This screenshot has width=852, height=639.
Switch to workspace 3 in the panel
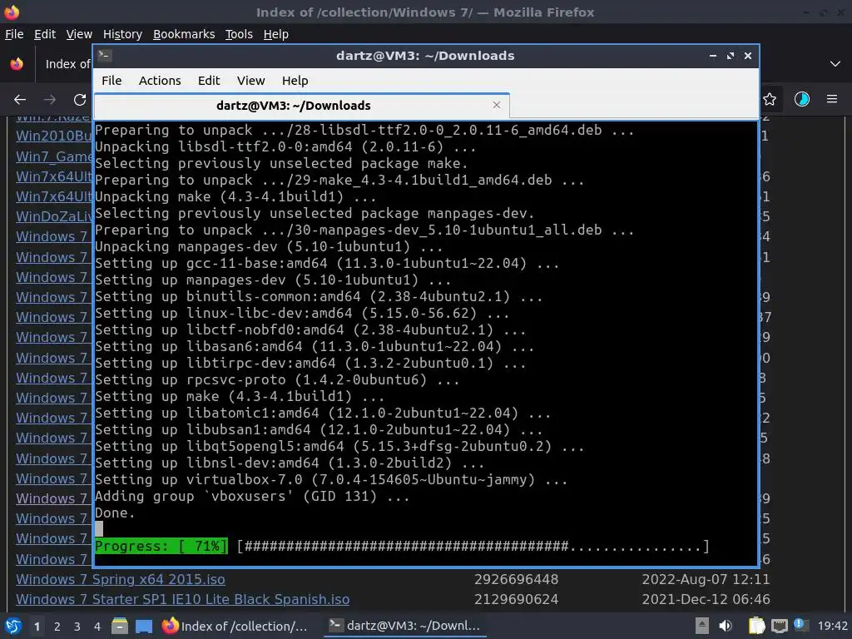(77, 627)
